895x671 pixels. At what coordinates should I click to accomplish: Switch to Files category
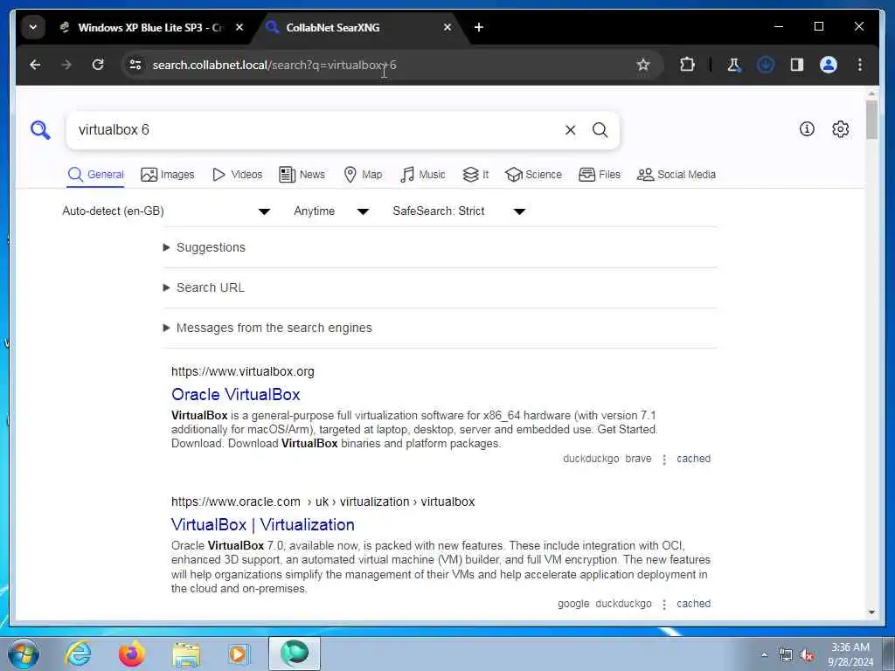pos(600,175)
